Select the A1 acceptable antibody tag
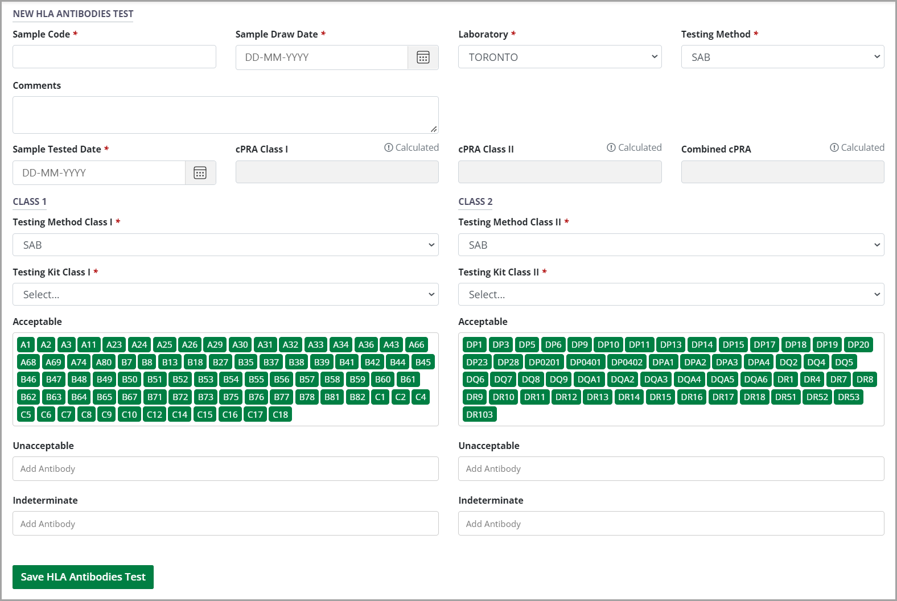This screenshot has height=601, width=897. click(26, 345)
